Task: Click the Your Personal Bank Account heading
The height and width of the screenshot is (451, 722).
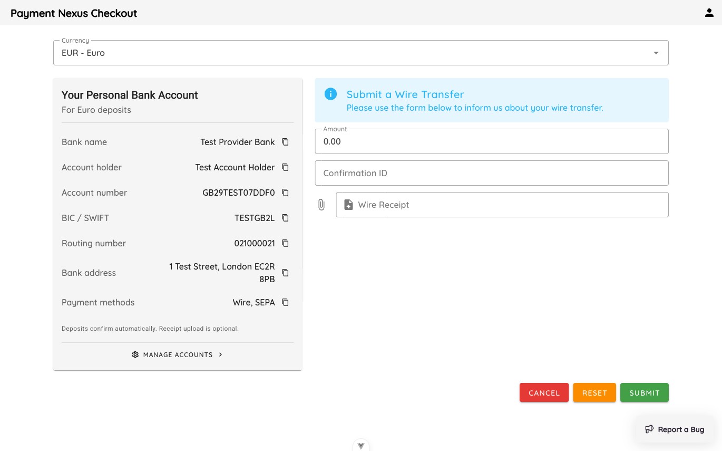Action: [x=130, y=95]
